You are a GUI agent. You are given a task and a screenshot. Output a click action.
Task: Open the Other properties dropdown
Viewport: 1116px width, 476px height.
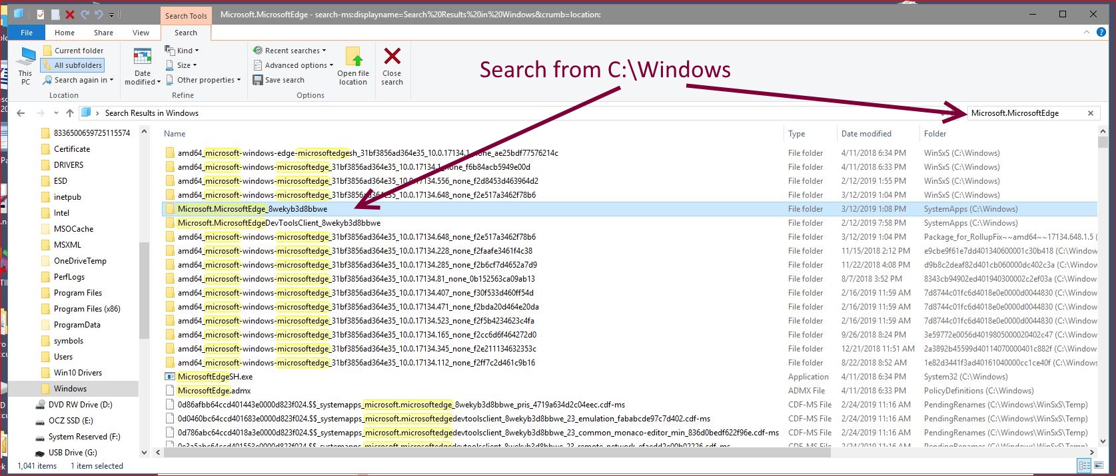[x=203, y=80]
